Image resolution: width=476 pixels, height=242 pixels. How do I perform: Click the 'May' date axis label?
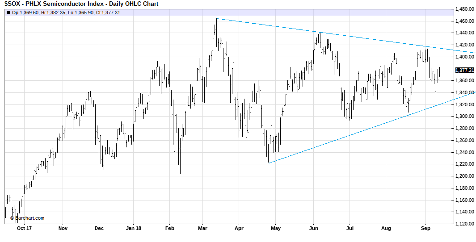[x=276, y=228]
